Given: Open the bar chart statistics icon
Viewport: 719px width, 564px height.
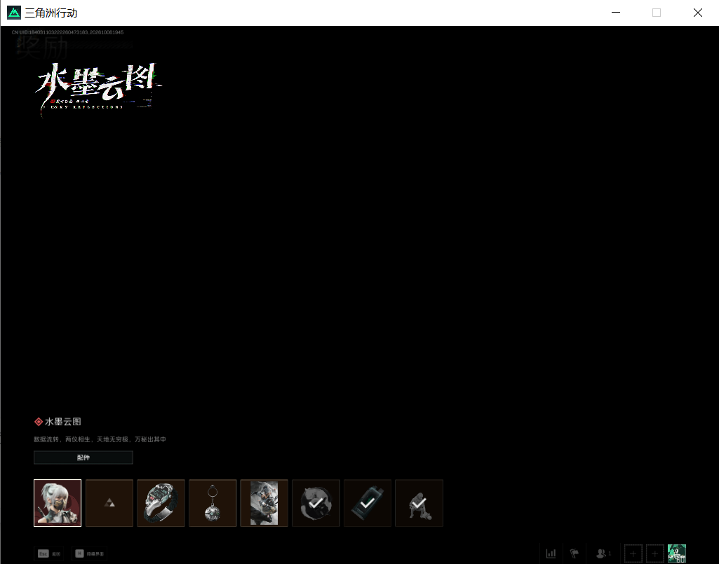Looking at the screenshot, I should (551, 553).
